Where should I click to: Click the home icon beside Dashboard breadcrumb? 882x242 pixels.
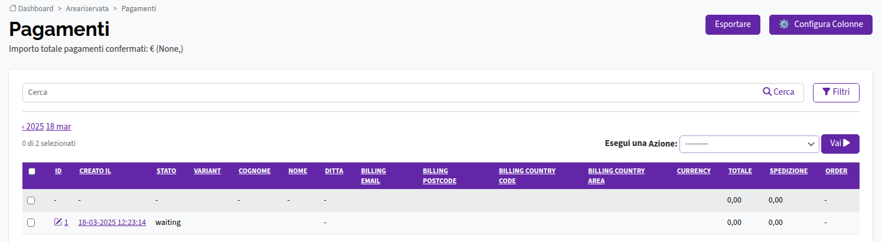tap(13, 9)
